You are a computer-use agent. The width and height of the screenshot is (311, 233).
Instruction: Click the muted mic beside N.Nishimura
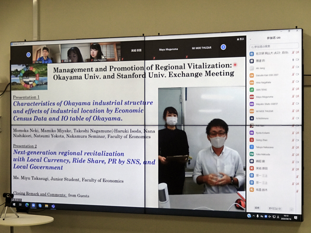[x=293, y=118]
